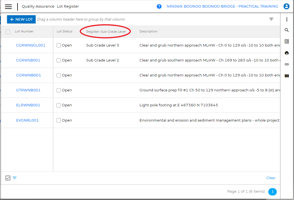Click the NEW LOT button
This screenshot has width=294, height=200.
[x=21, y=19]
